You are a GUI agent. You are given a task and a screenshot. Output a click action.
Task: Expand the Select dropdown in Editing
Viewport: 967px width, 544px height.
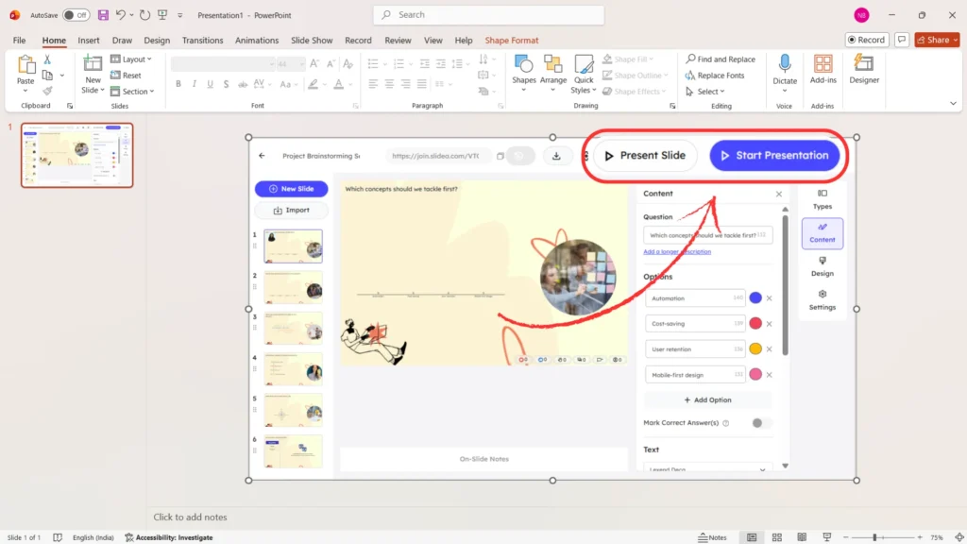tap(711, 92)
